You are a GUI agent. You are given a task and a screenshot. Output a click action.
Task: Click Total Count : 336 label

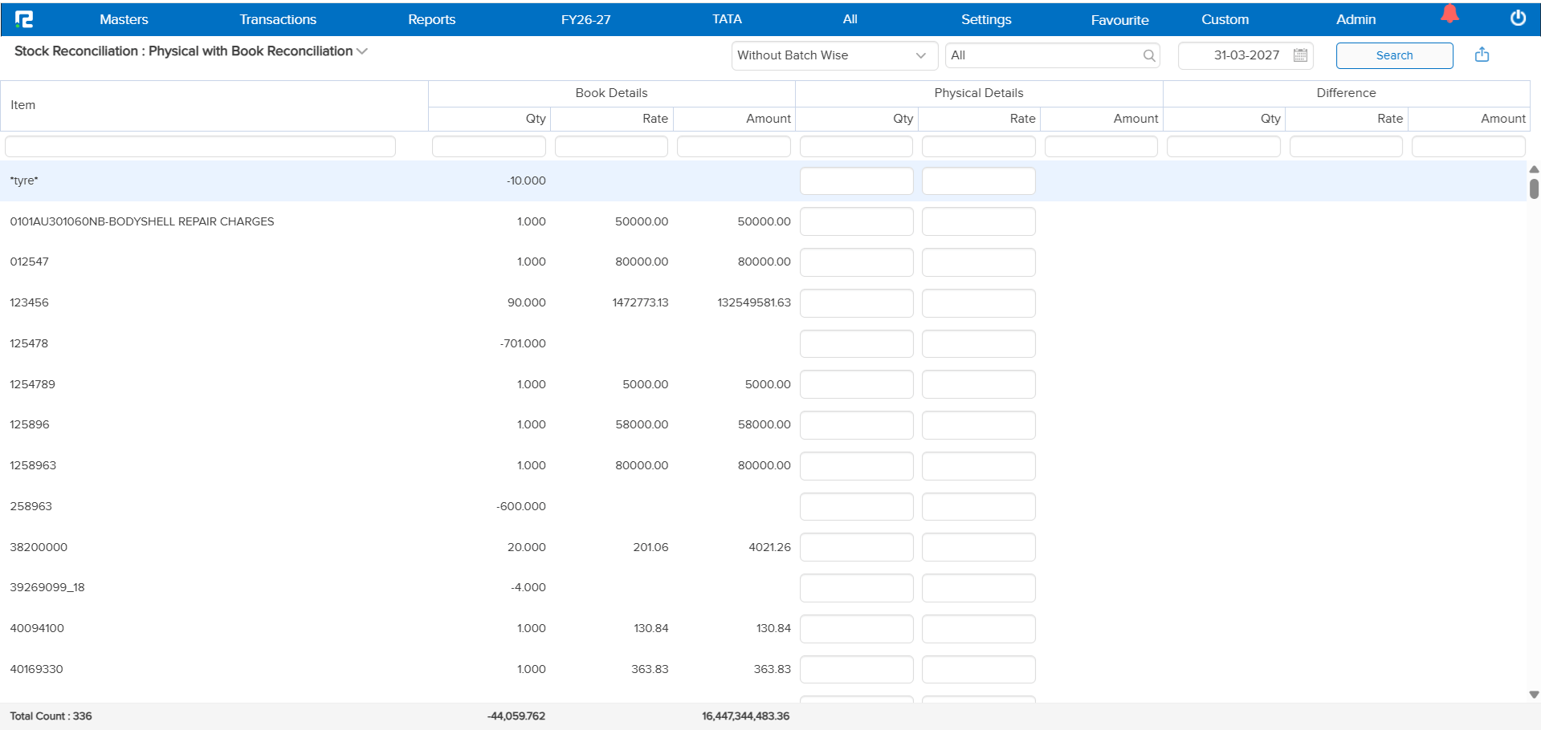point(51,716)
